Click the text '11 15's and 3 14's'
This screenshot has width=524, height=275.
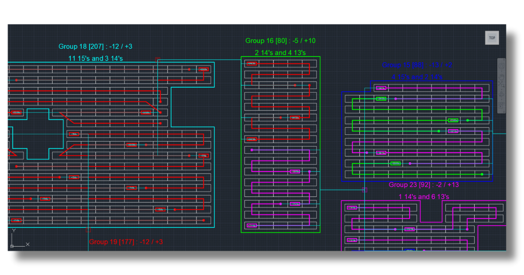(x=95, y=58)
